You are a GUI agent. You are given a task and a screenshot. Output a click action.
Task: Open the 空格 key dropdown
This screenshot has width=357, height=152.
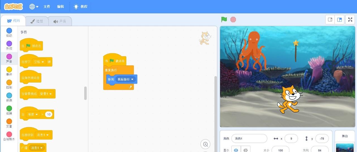39,62
